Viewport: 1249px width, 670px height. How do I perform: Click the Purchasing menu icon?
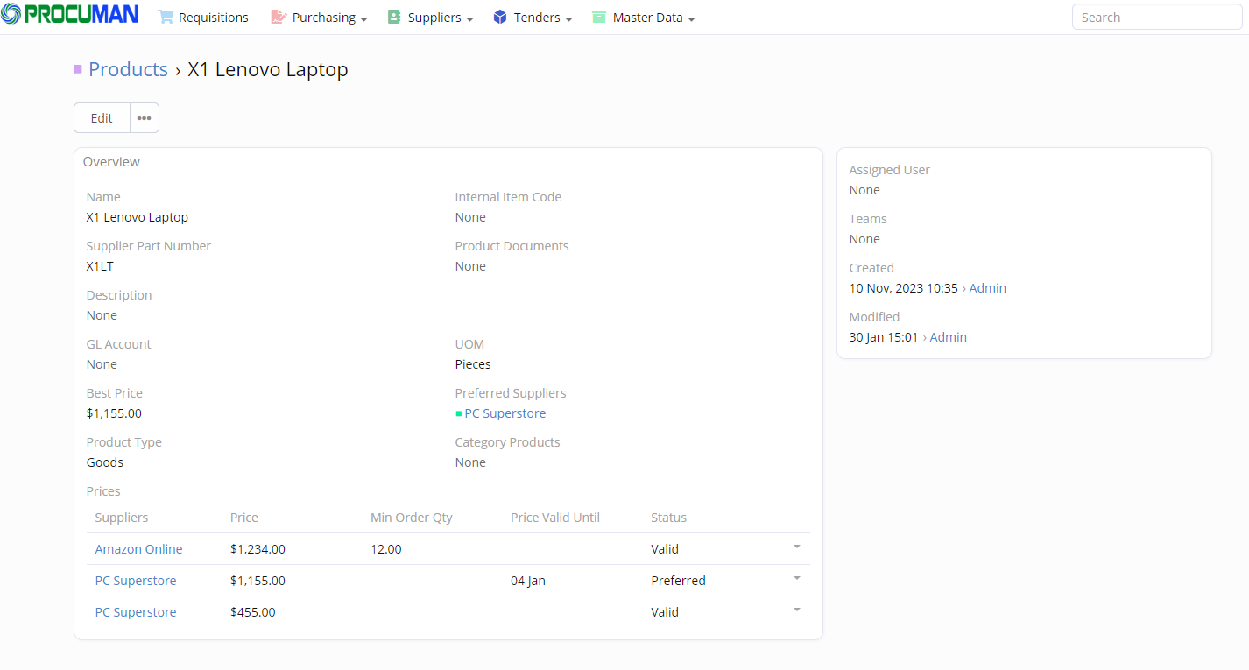tap(279, 17)
